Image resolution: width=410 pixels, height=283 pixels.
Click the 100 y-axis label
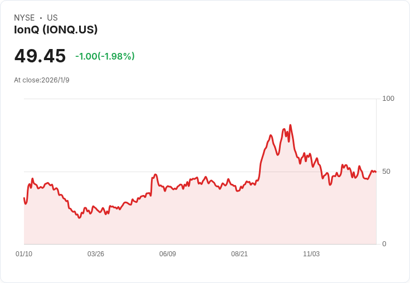pyautogui.click(x=388, y=99)
